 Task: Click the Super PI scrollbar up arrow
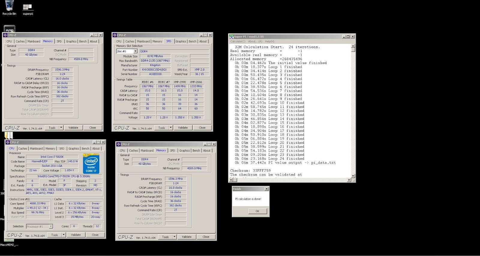pos(353,46)
